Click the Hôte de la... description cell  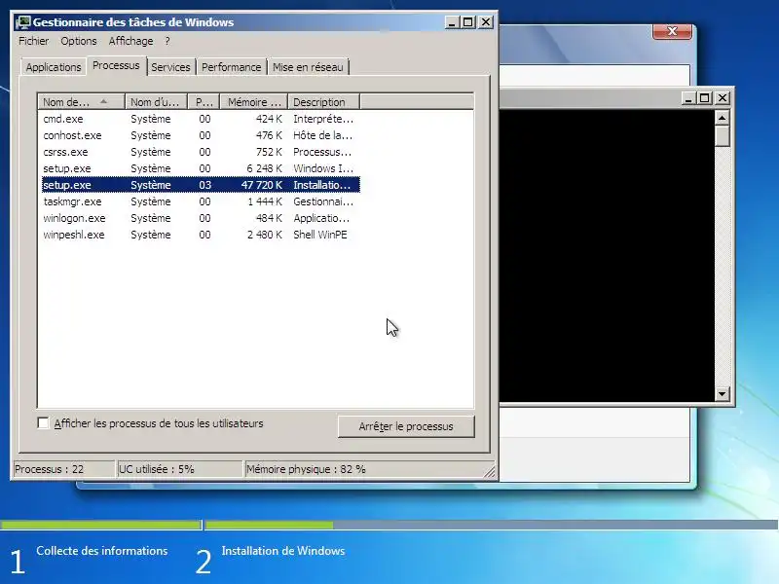(323, 135)
